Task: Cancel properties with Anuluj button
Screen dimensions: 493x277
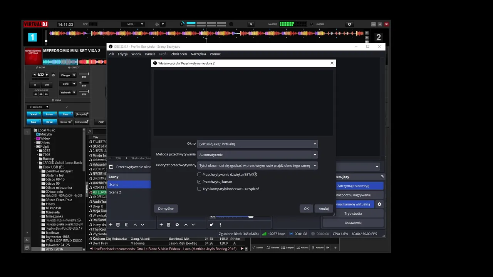Action: [324, 209]
